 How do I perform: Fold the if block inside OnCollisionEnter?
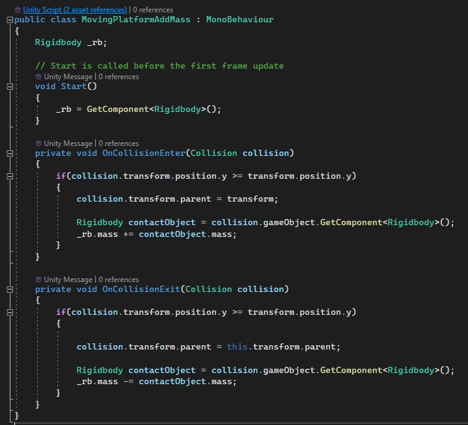click(9, 176)
